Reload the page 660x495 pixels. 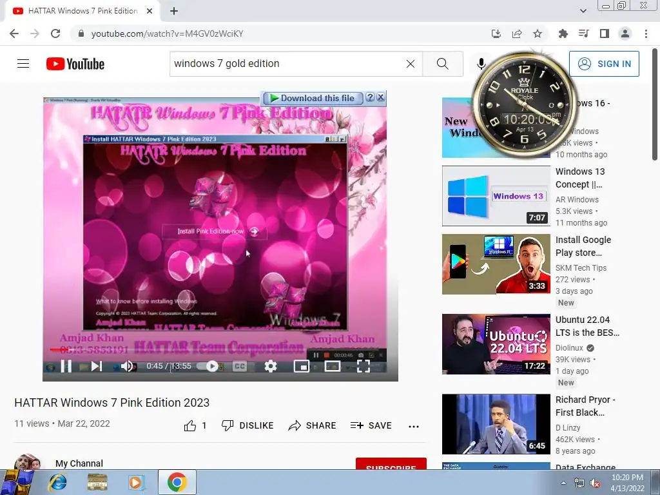(x=55, y=34)
